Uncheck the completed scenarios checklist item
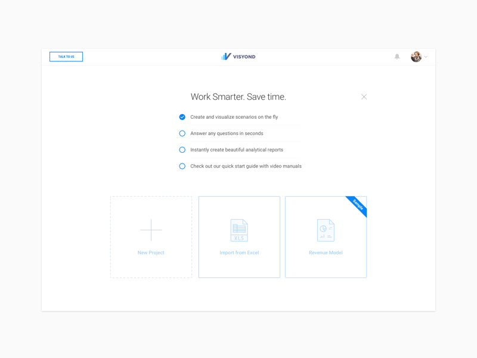477x358 pixels. (182, 117)
